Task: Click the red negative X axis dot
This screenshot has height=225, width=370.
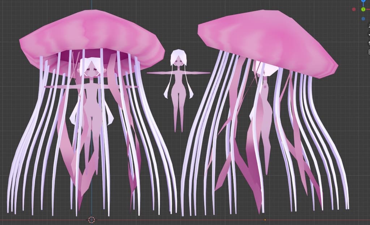Action: coord(354,9)
